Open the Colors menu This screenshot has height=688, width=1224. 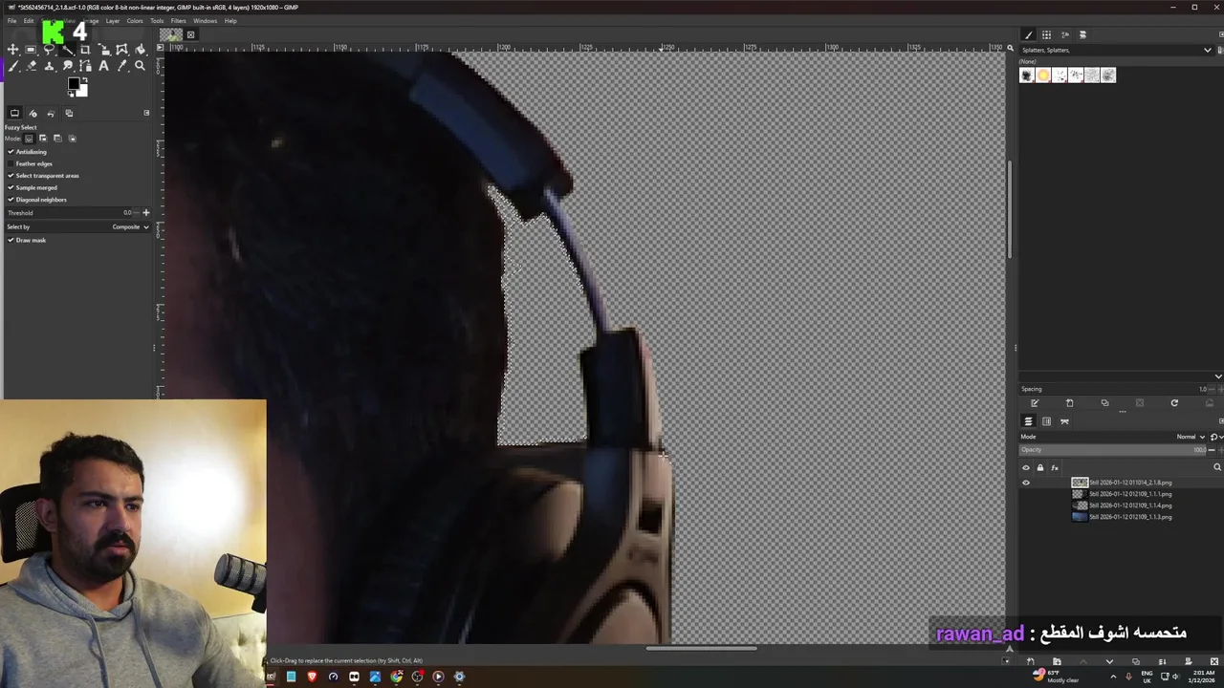click(x=135, y=21)
